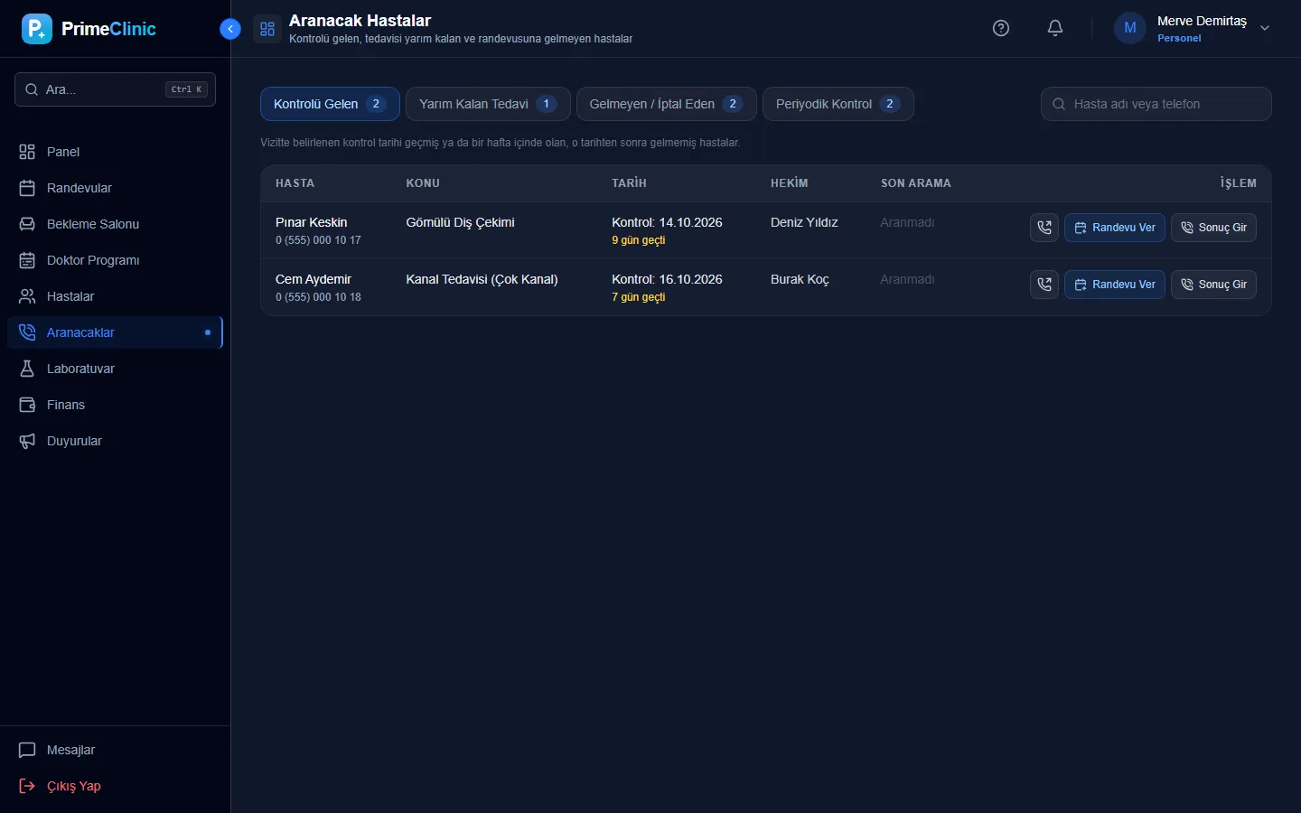The image size is (1301, 813).
Task: Select Aranacaklar in the sidebar
Action: point(115,332)
